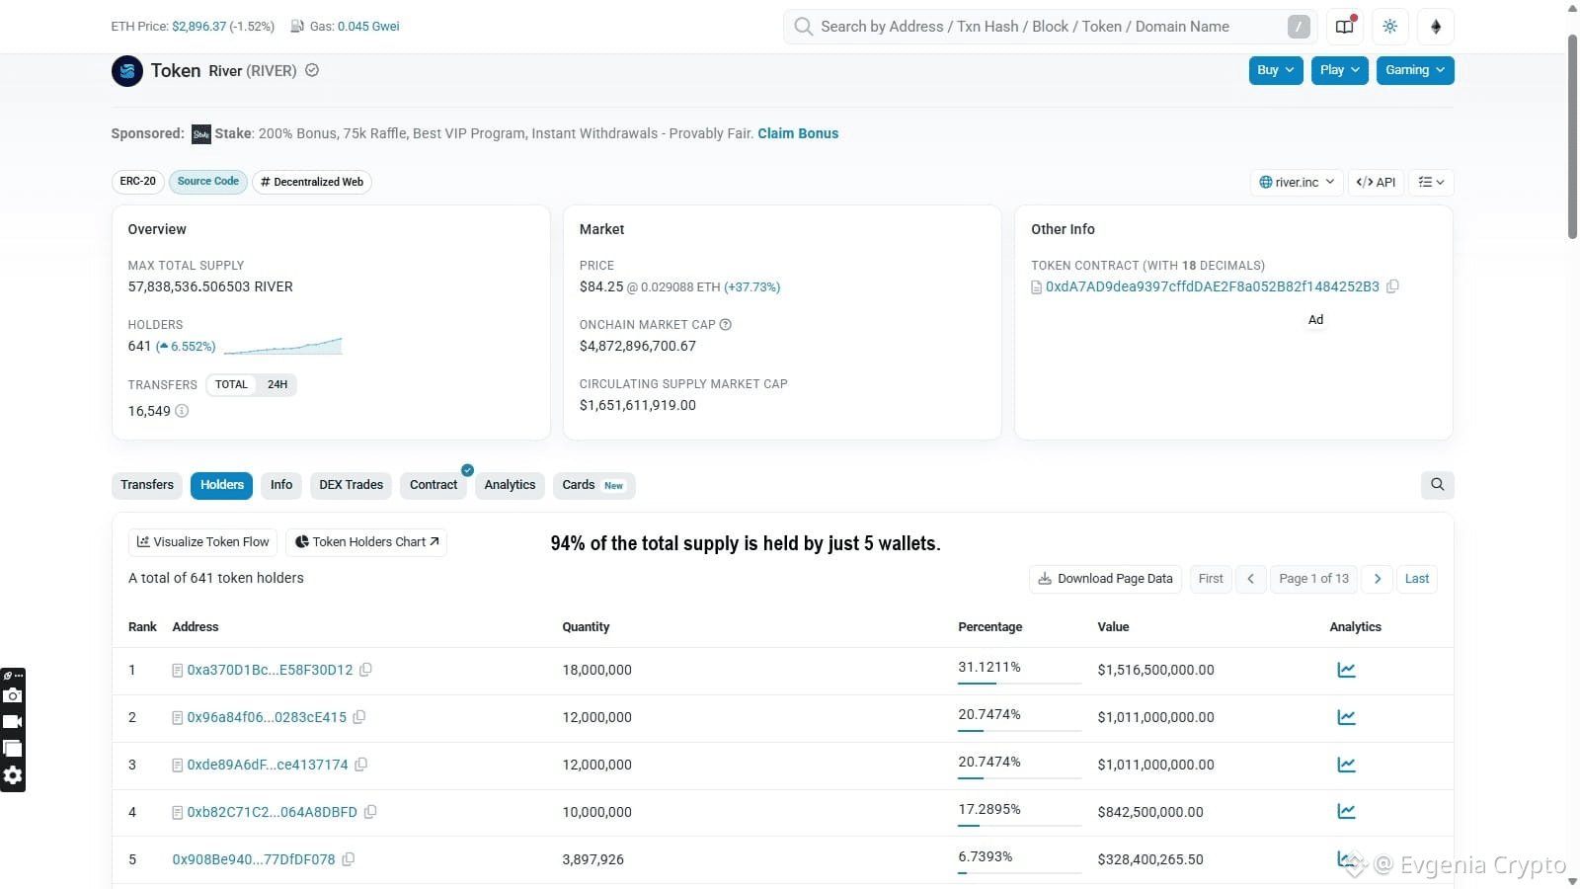The height and width of the screenshot is (889, 1580).
Task: Open the Ethereum network selector icon
Action: pyautogui.click(x=1436, y=27)
